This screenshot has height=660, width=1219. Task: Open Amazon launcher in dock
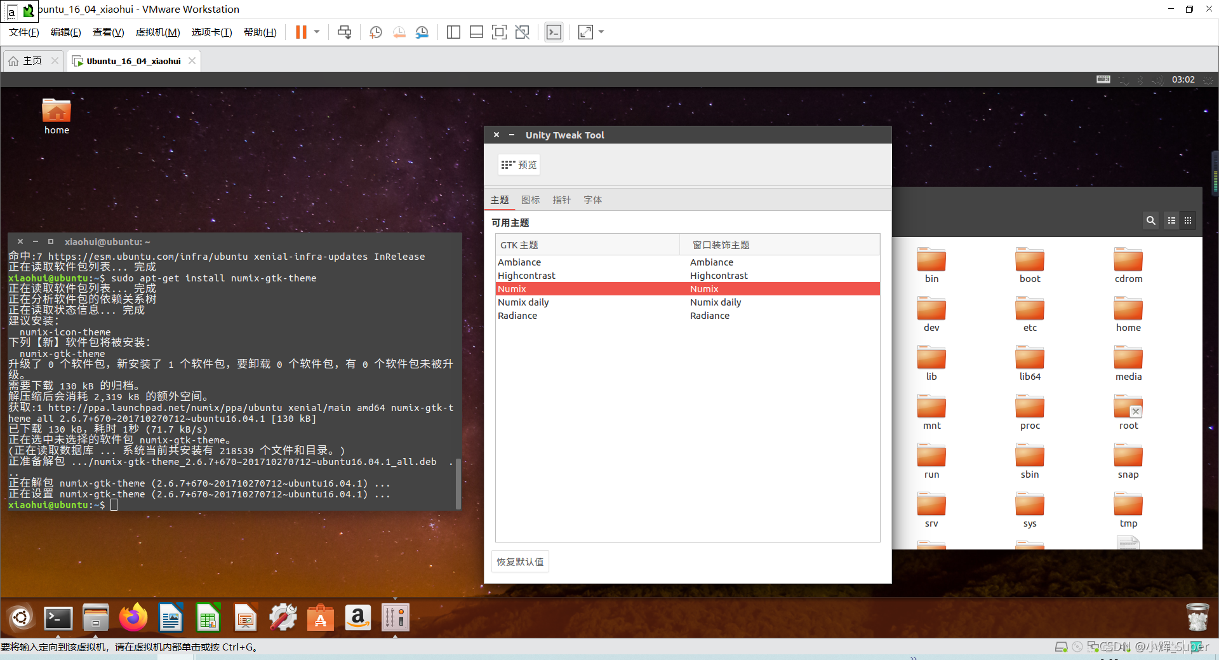click(358, 617)
